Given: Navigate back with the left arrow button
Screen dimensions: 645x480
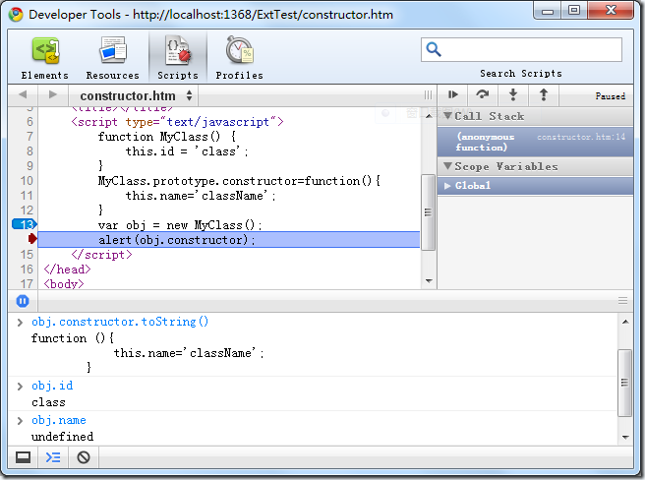Looking at the screenshot, I should point(22,95).
